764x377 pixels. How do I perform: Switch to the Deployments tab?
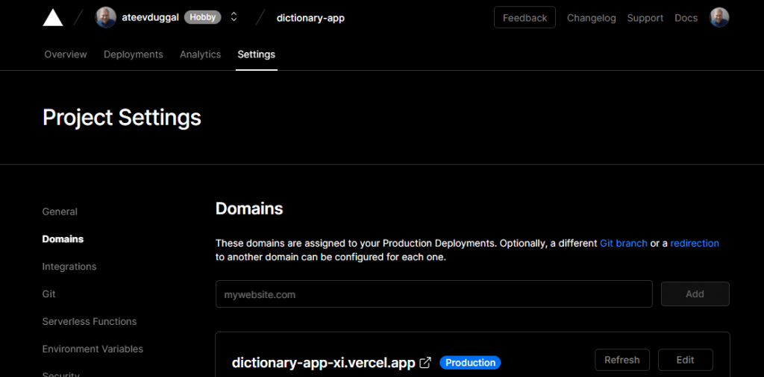click(134, 54)
